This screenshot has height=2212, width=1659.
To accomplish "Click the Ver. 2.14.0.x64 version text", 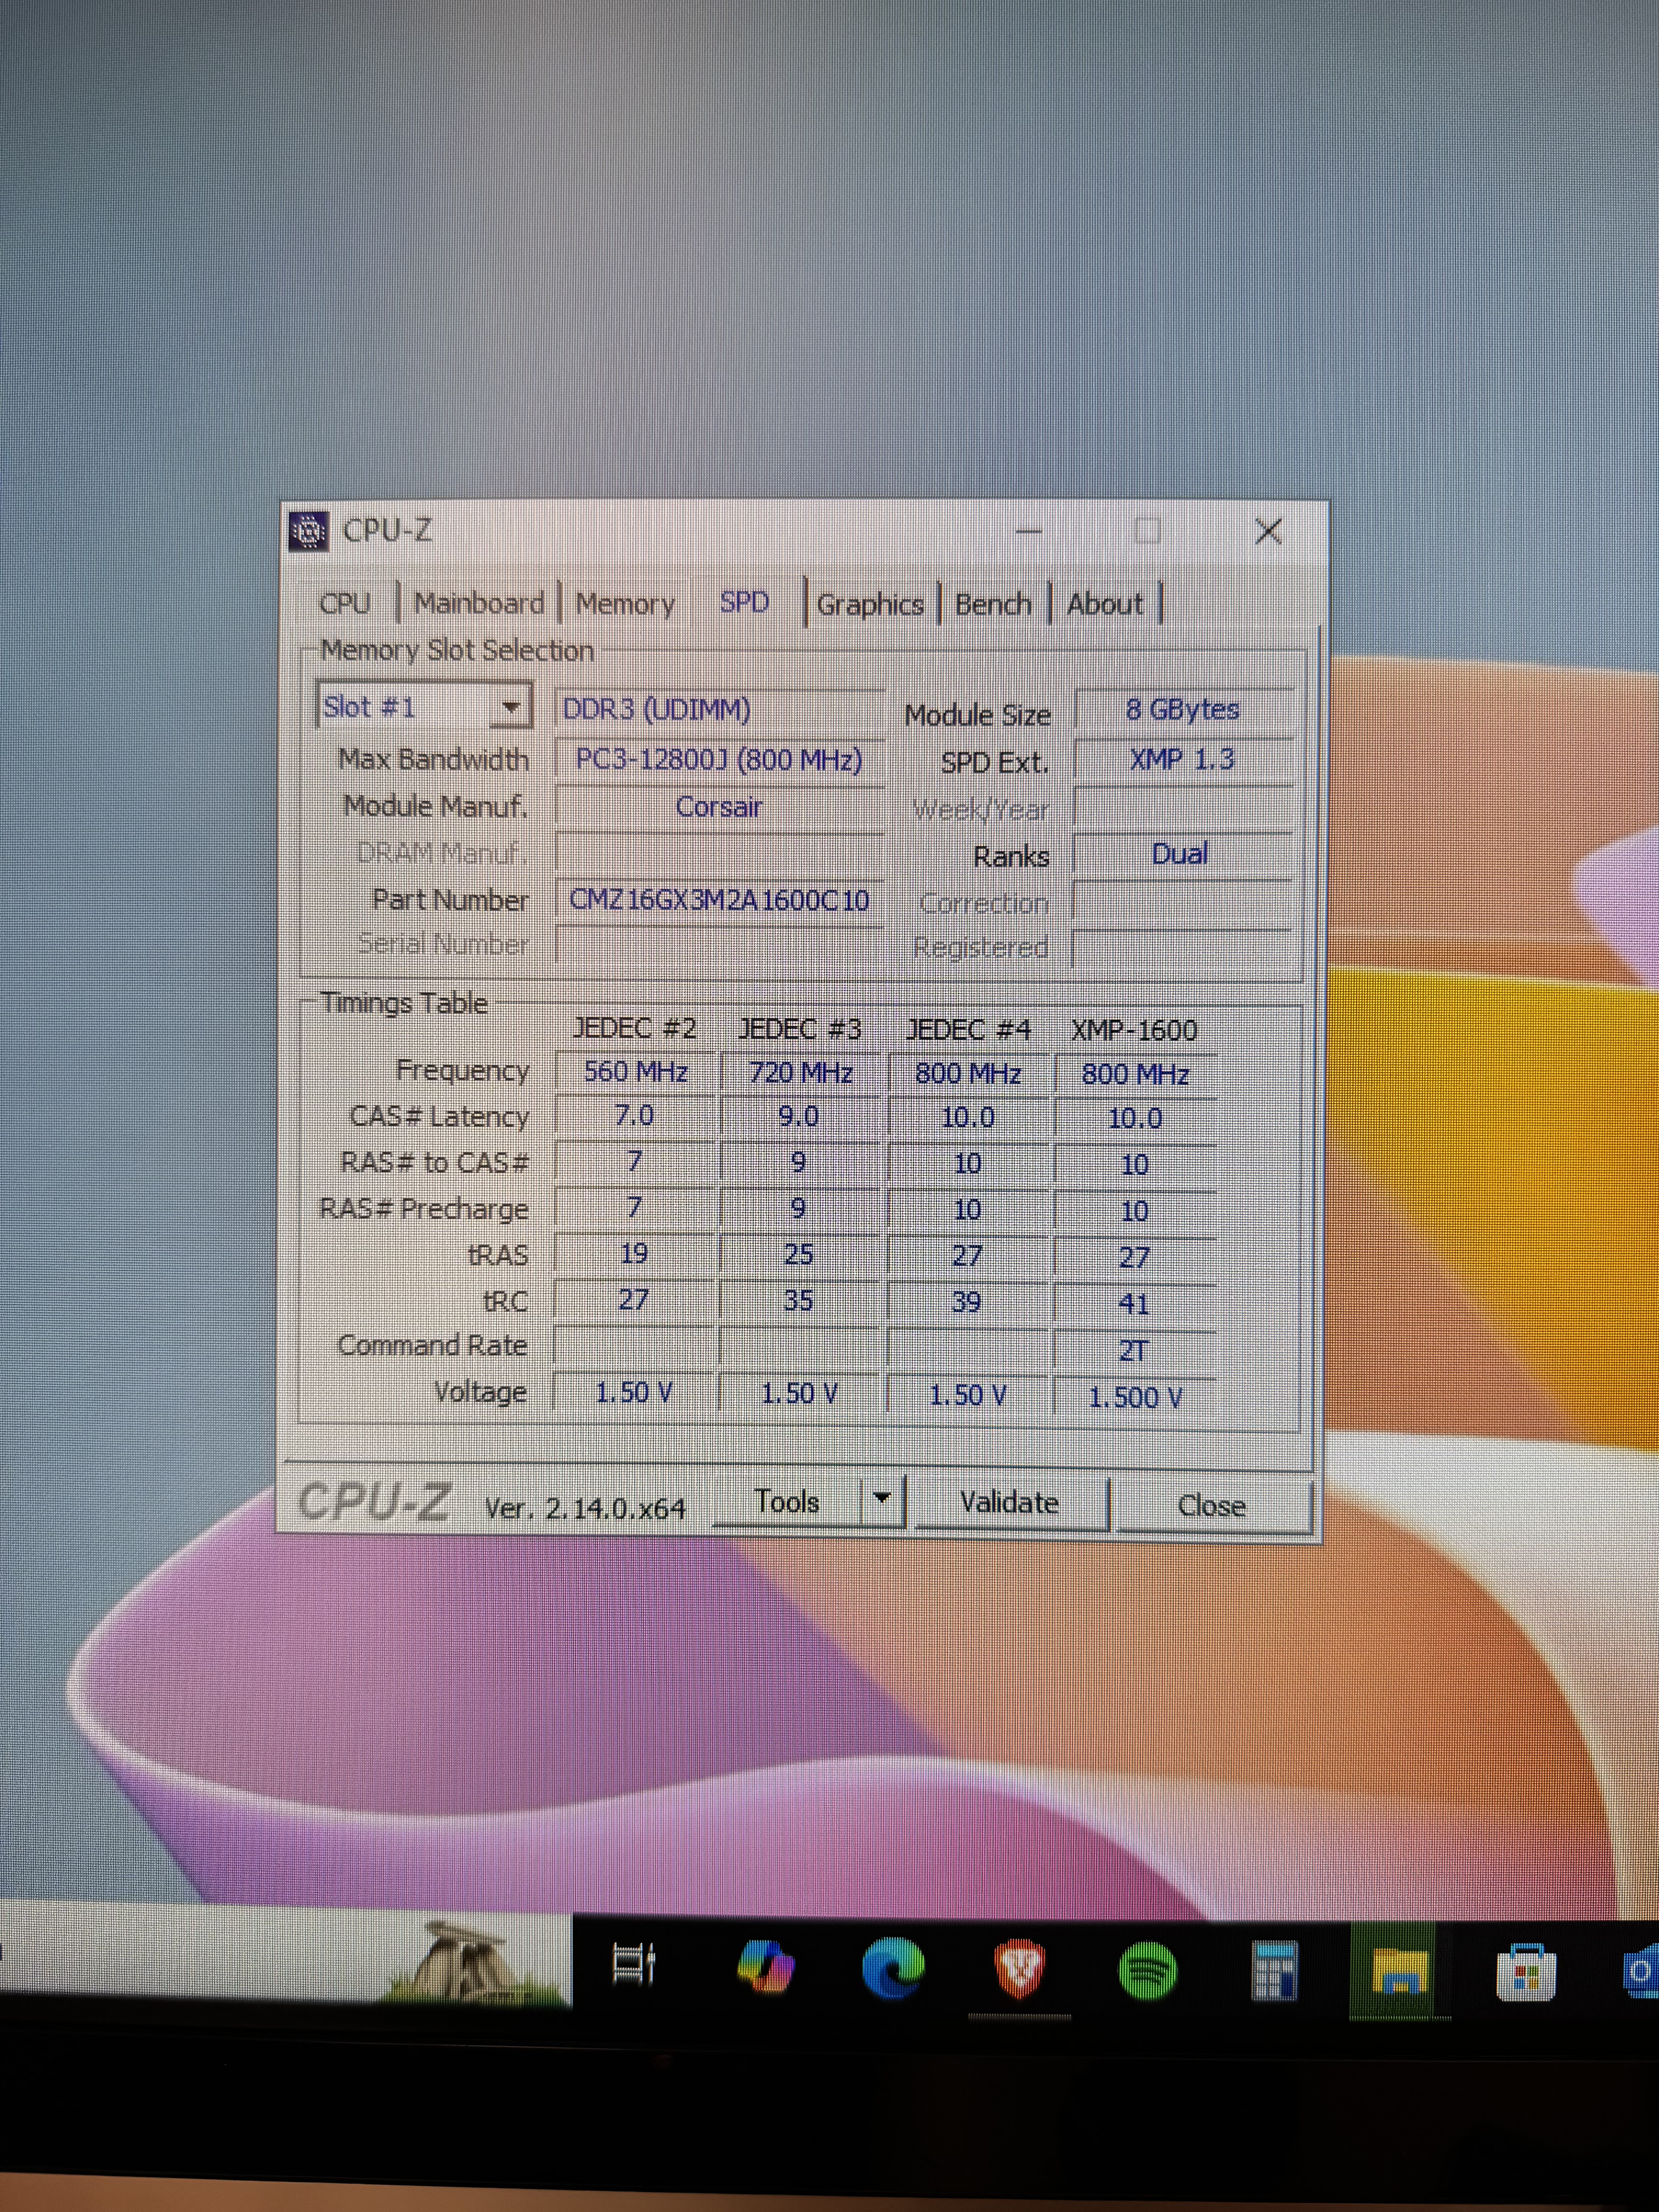I will [585, 1508].
